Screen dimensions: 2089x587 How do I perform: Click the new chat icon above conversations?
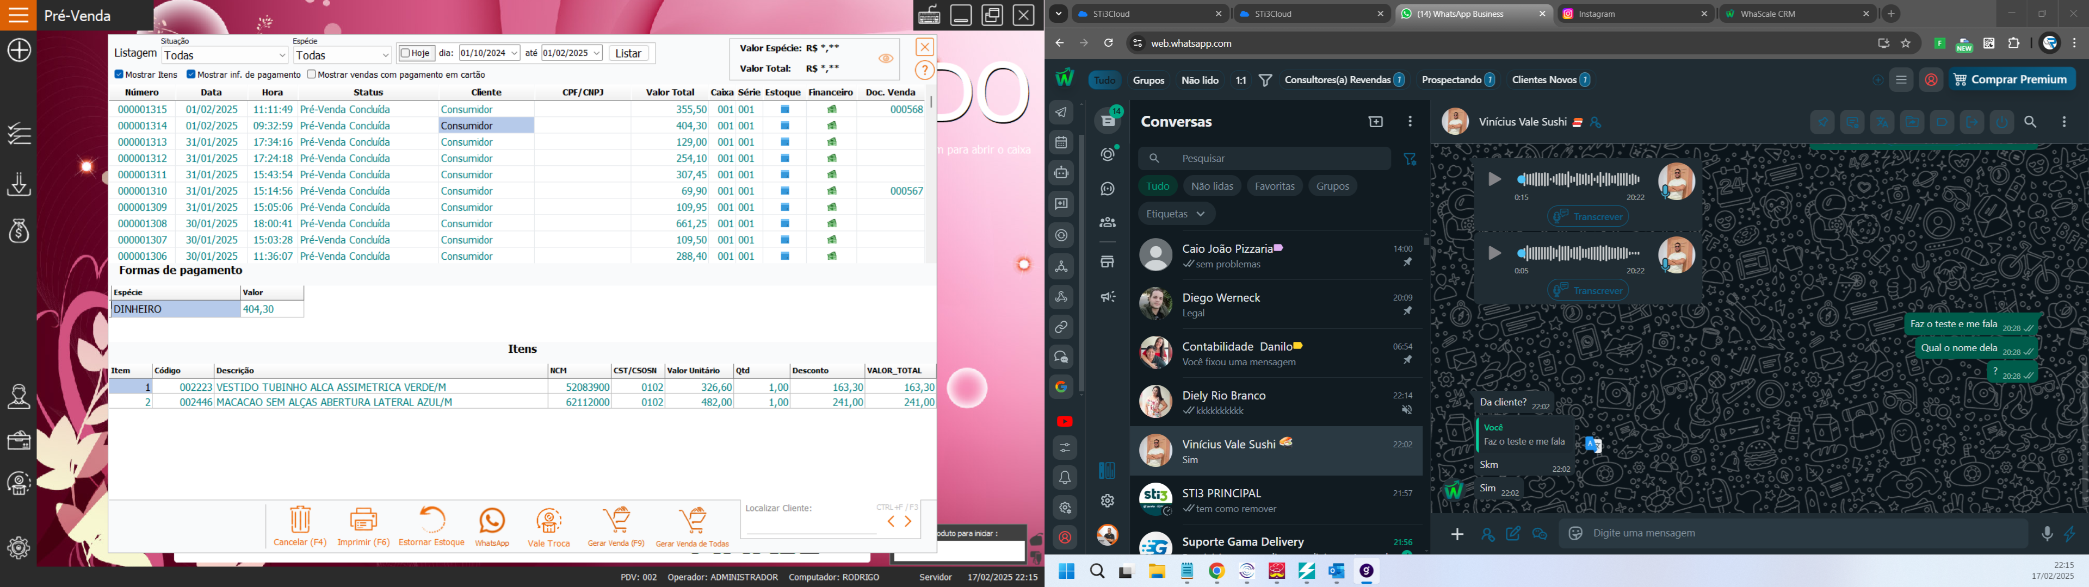coord(1375,122)
